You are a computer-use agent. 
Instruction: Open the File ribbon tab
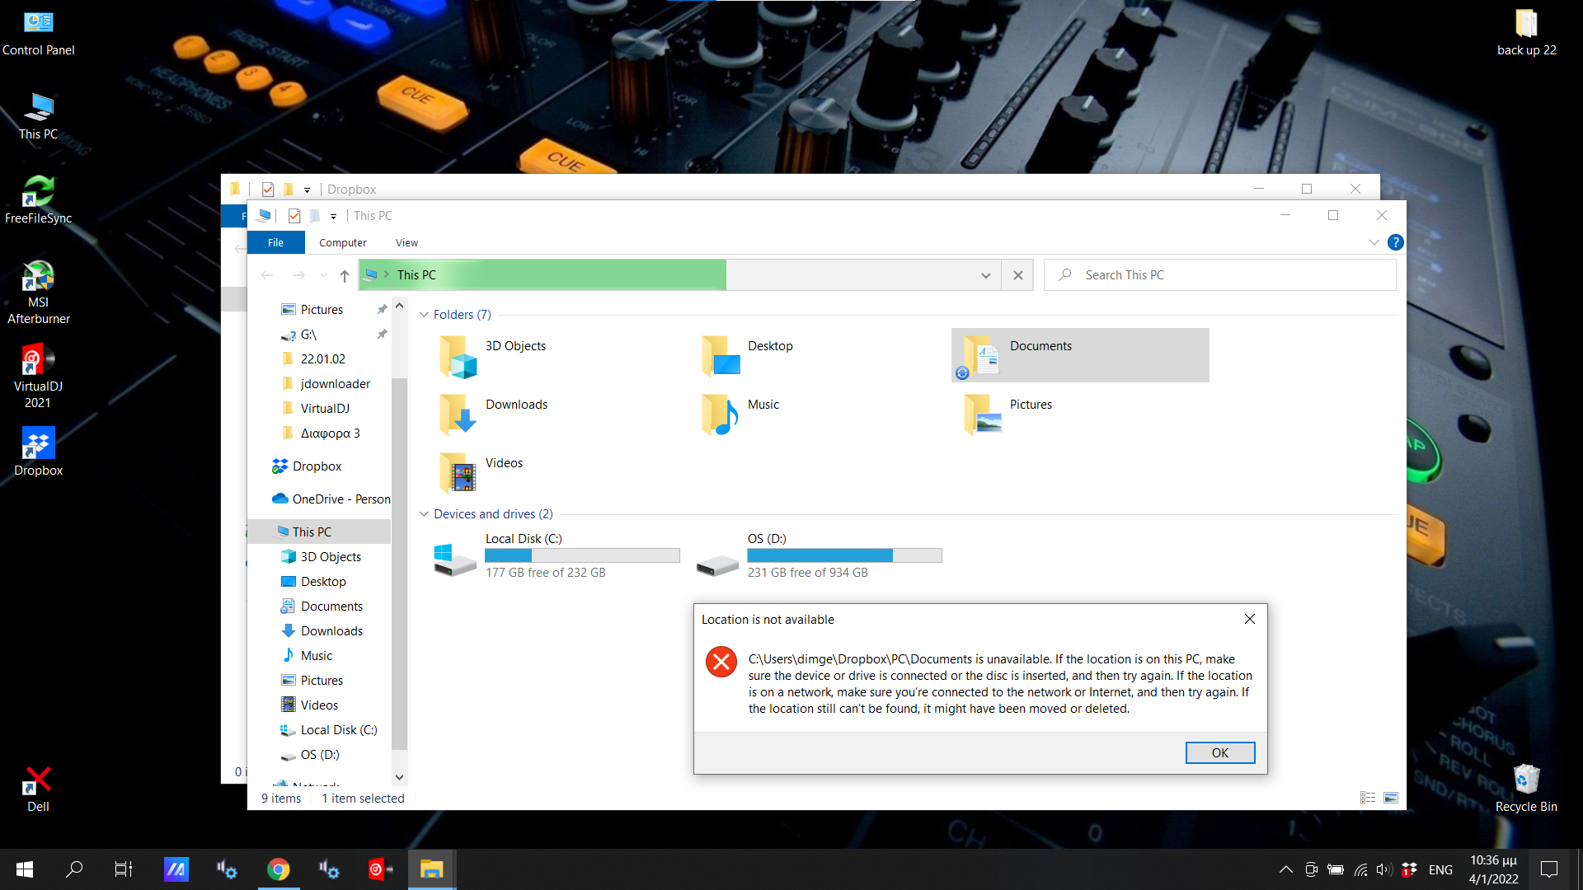tap(275, 242)
